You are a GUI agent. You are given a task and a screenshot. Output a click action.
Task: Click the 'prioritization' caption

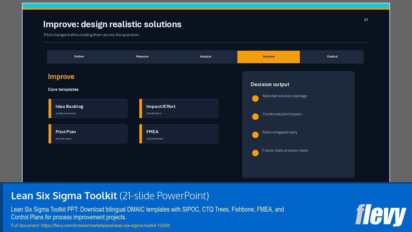click(154, 113)
